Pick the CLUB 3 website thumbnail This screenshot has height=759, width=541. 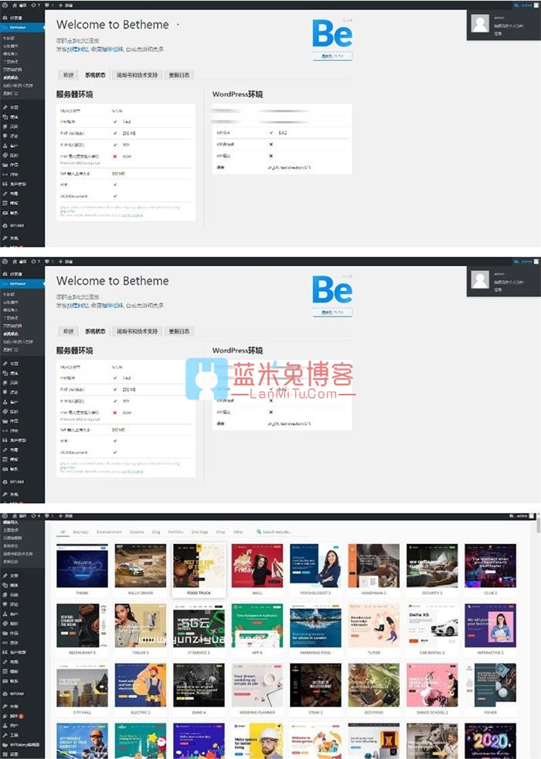pyautogui.click(x=490, y=566)
